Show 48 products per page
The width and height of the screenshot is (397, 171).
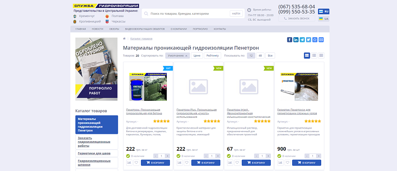[260, 56]
